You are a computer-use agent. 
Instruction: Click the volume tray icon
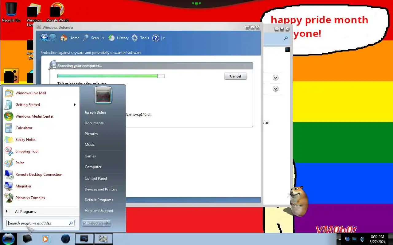pyautogui.click(x=362, y=239)
